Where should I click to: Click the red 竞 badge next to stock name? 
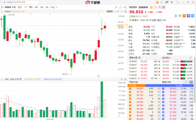point(164,7)
